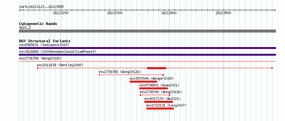Viewport: 285px width, 121px height.
Task: Click the chr8:26213123..26213595 region label
Action: tap(41, 7)
